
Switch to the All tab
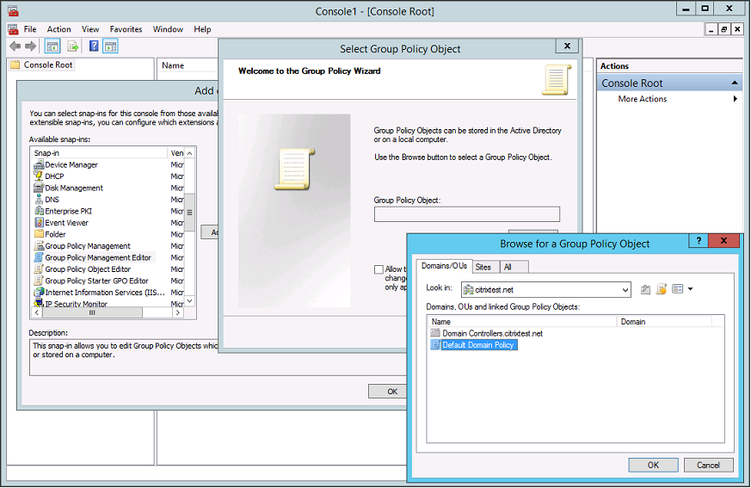pos(508,267)
